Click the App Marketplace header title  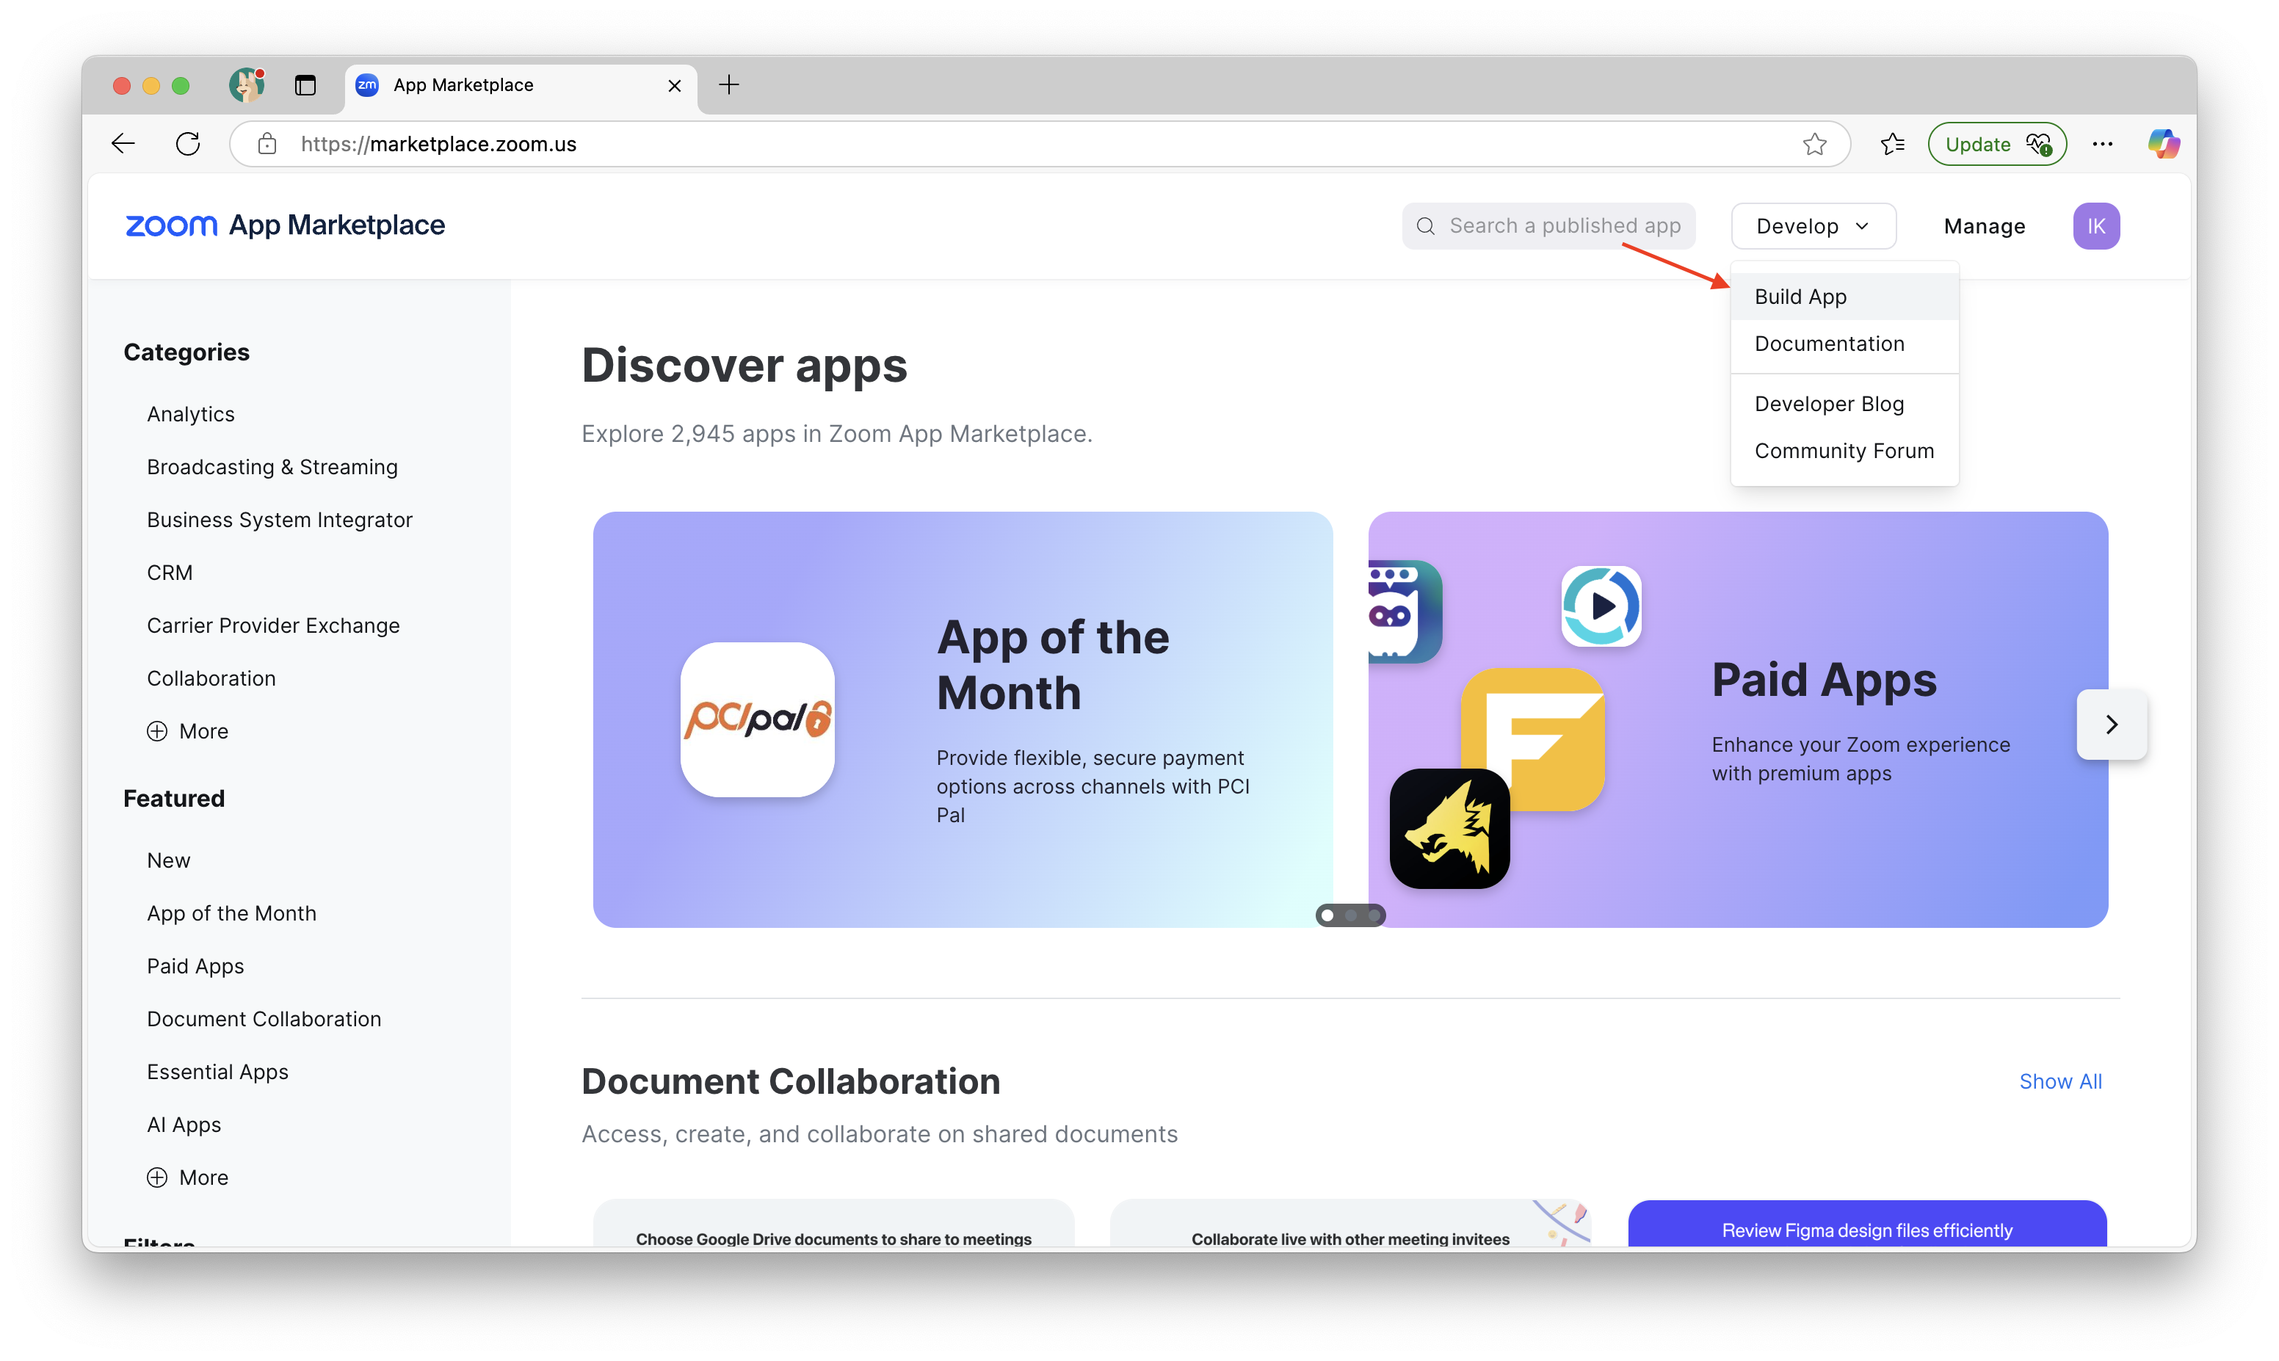tap(336, 225)
